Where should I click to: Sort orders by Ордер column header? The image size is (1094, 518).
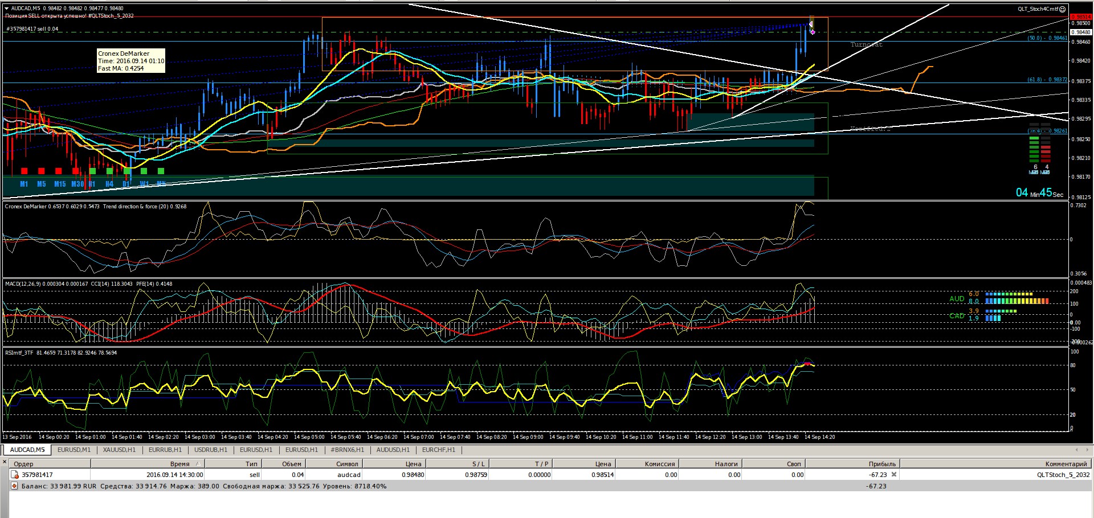tap(50, 464)
